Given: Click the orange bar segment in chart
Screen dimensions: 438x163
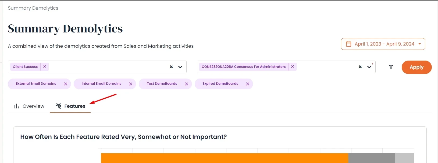Looking at the screenshot, I should (x=225, y=158).
